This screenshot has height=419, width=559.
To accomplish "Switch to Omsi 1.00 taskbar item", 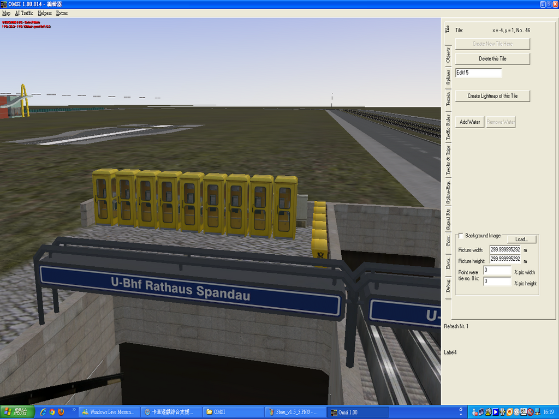I will click(x=358, y=412).
